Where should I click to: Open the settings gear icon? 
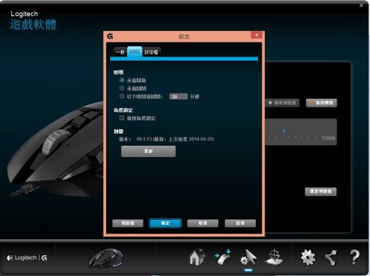point(308,257)
